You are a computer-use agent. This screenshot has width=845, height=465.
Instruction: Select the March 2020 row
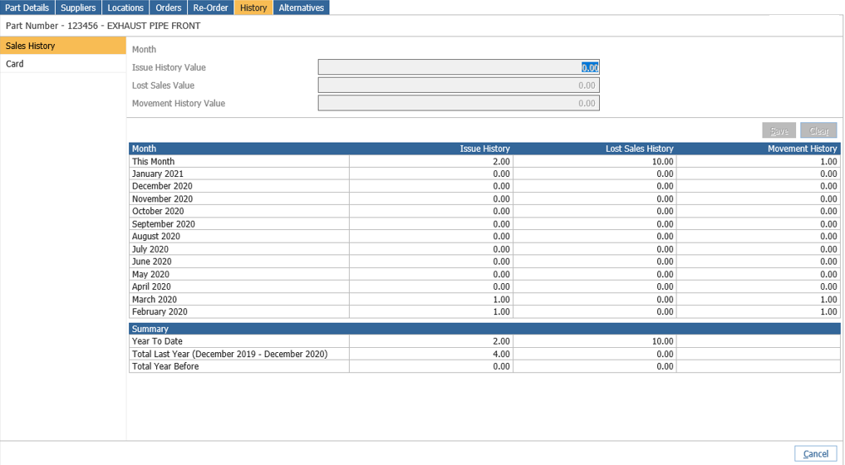(484, 299)
